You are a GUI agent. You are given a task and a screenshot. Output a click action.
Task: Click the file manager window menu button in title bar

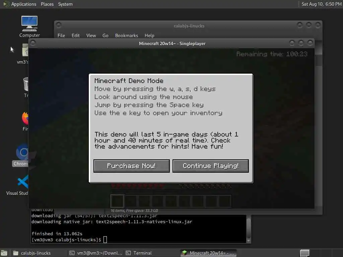point(59,25)
